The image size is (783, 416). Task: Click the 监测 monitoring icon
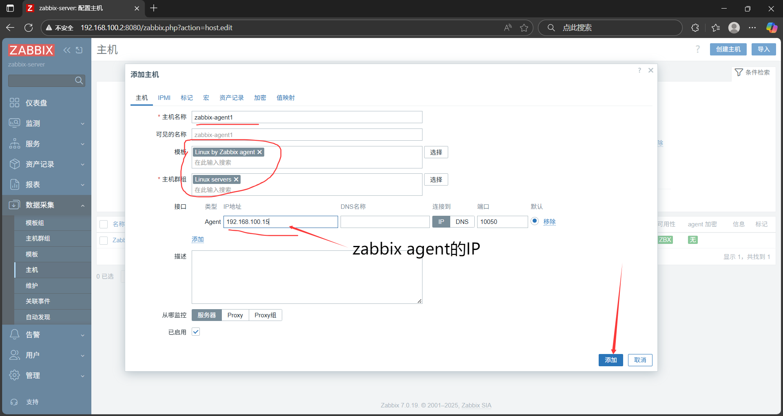(x=15, y=123)
